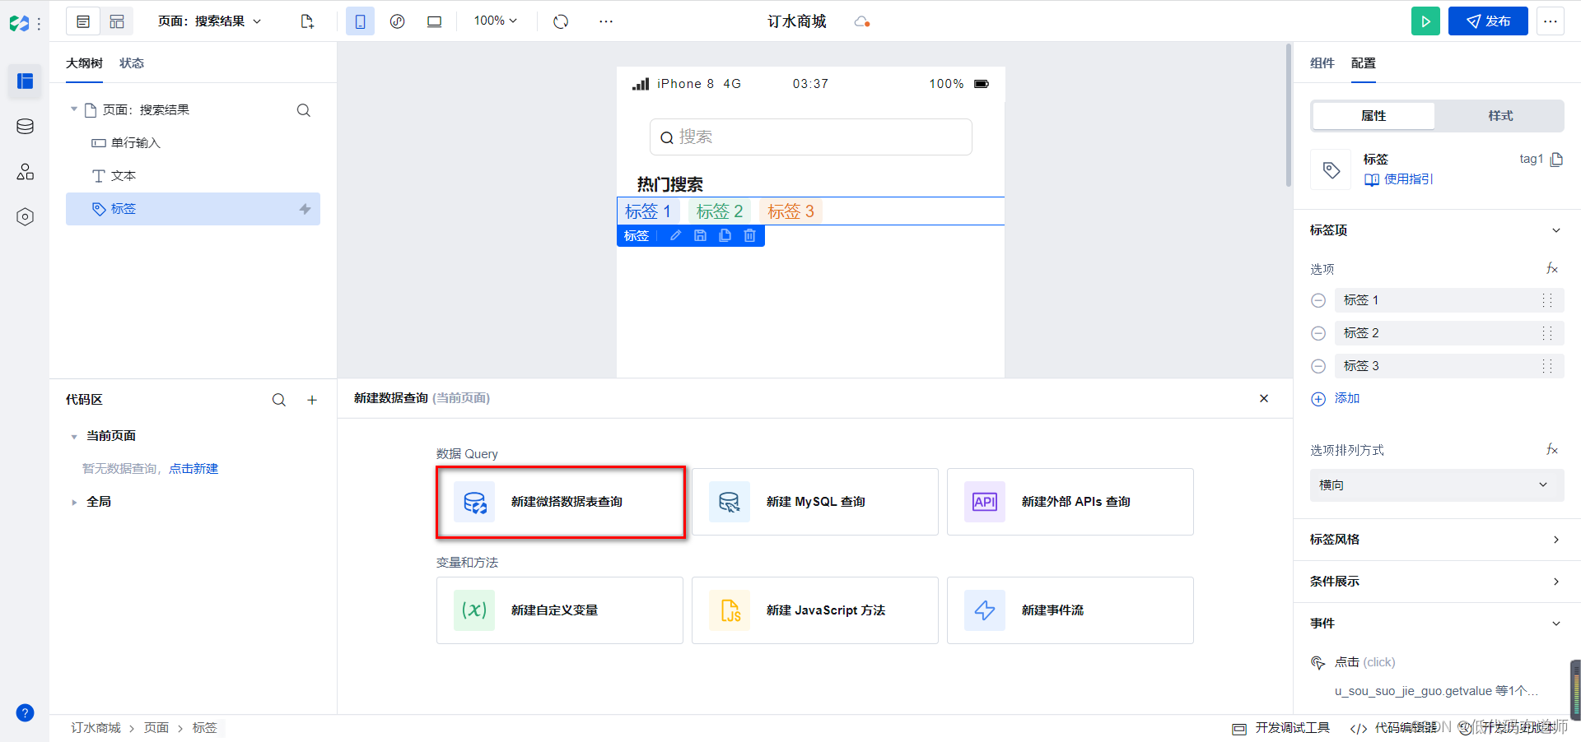This screenshot has height=742, width=1581.
Task: Open the hexagon settings sidebar icon
Action: pyautogui.click(x=25, y=217)
